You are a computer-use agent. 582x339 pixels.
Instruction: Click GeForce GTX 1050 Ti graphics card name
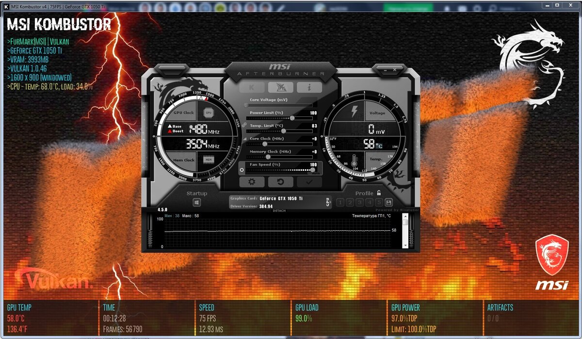tap(282, 198)
